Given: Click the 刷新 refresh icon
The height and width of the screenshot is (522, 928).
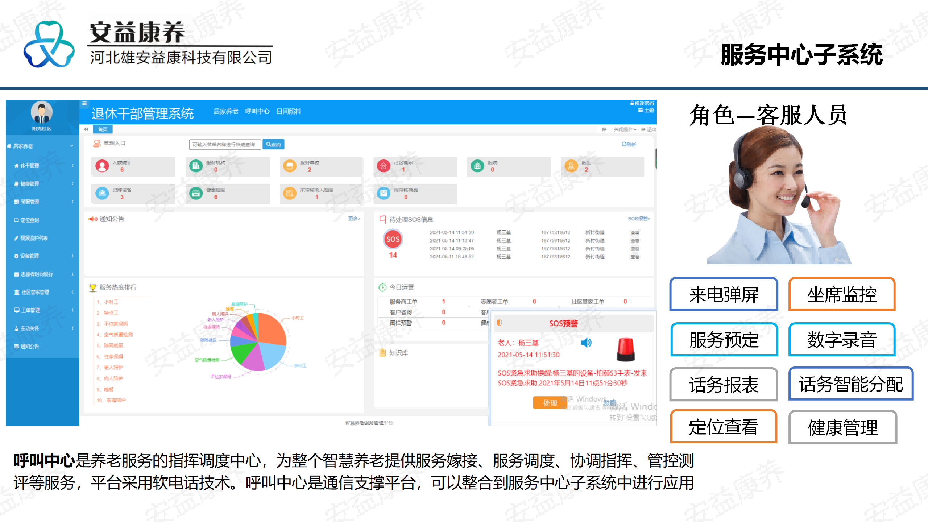Looking at the screenshot, I should [624, 144].
